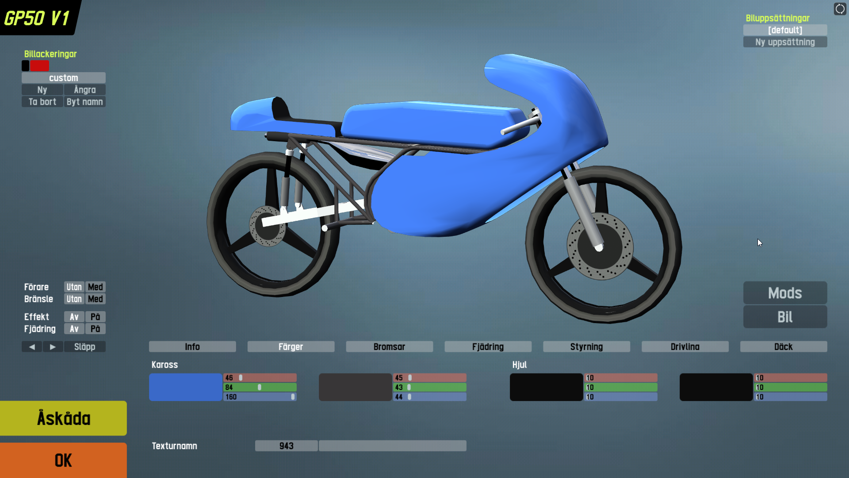Click the blue Kaross color swatch
Image resolution: width=849 pixels, height=478 pixels.
185,387
